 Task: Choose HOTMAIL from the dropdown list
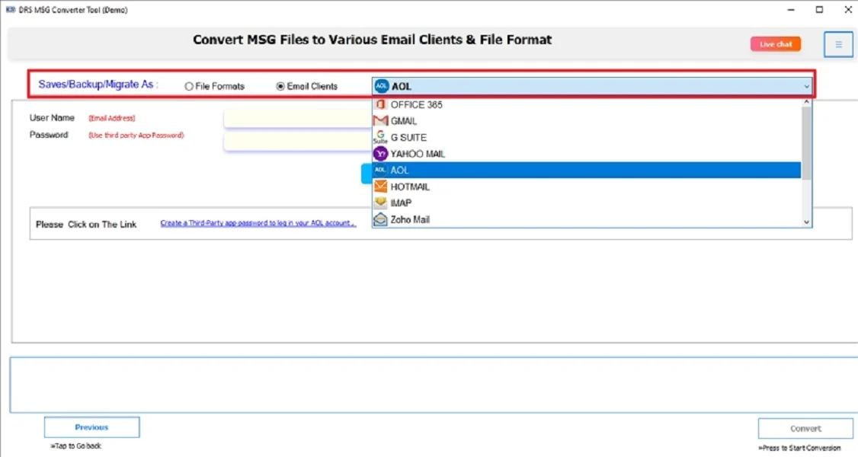[x=410, y=187]
